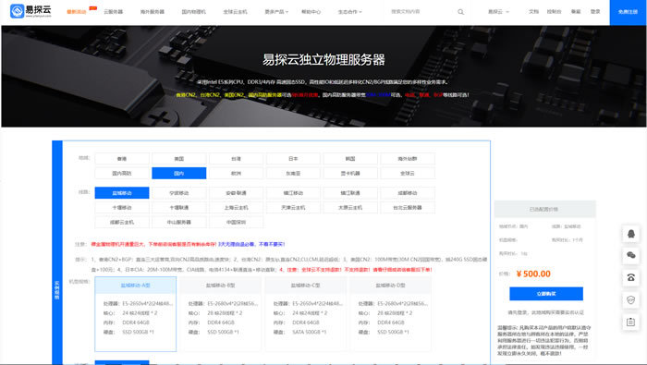Click the shield floating sidebar icon
Screen dimensions: 647x365
(630, 299)
